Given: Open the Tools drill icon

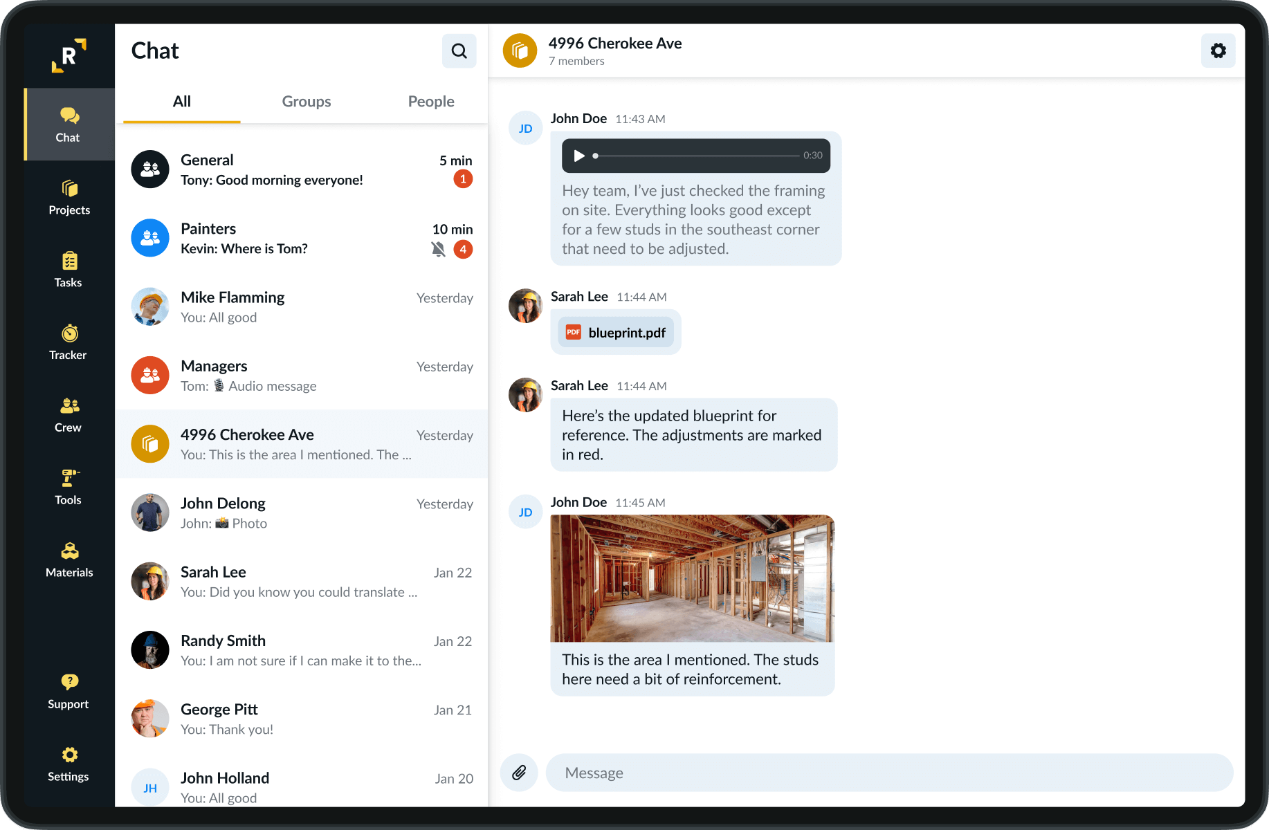Looking at the screenshot, I should point(70,478).
